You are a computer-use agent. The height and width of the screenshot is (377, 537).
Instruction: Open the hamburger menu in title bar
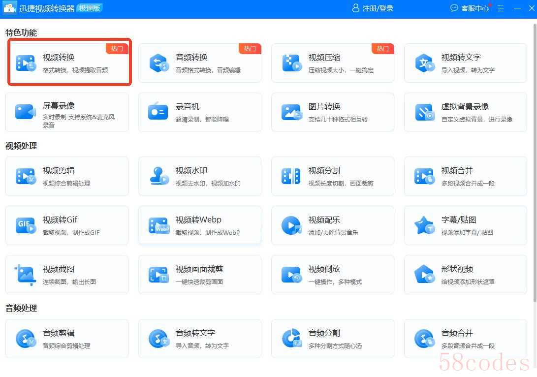click(501, 8)
